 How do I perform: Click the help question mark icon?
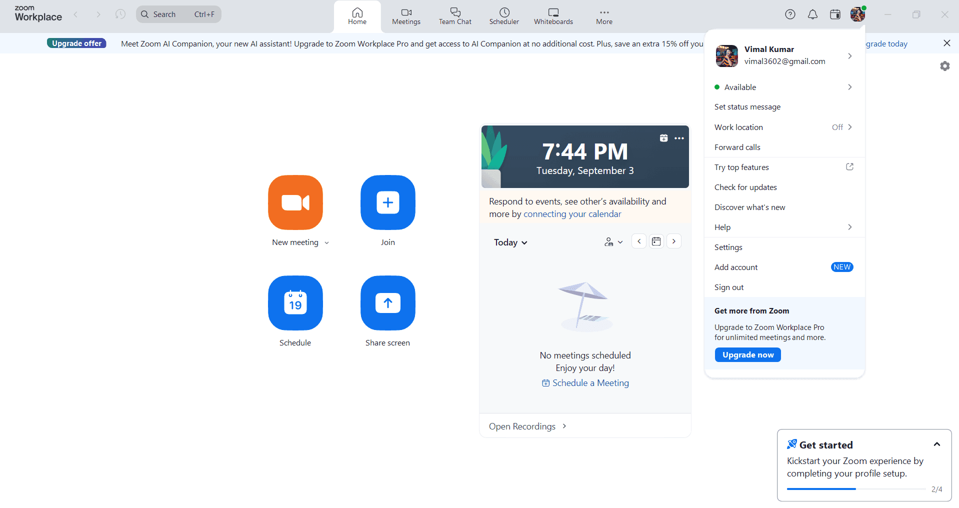(790, 14)
